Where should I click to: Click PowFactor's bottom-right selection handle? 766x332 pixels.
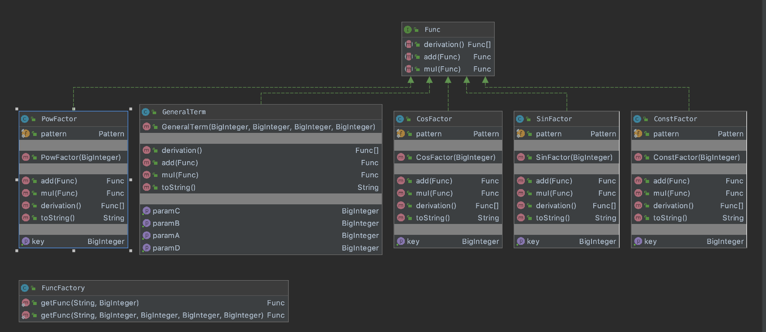(130, 251)
